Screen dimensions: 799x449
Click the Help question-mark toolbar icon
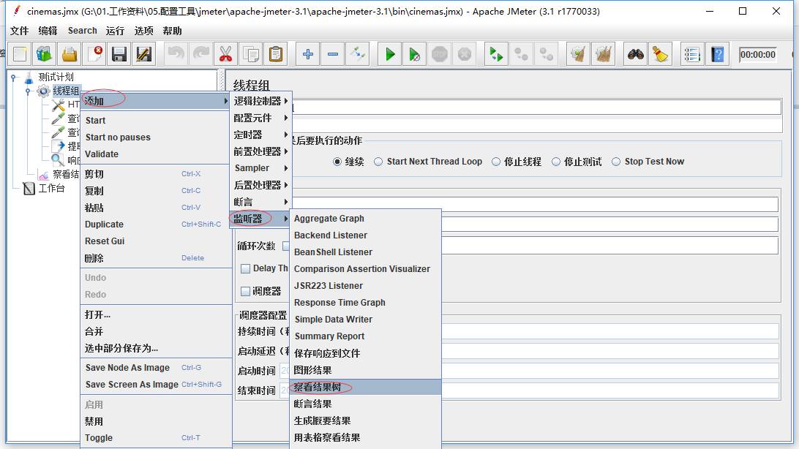pos(718,54)
